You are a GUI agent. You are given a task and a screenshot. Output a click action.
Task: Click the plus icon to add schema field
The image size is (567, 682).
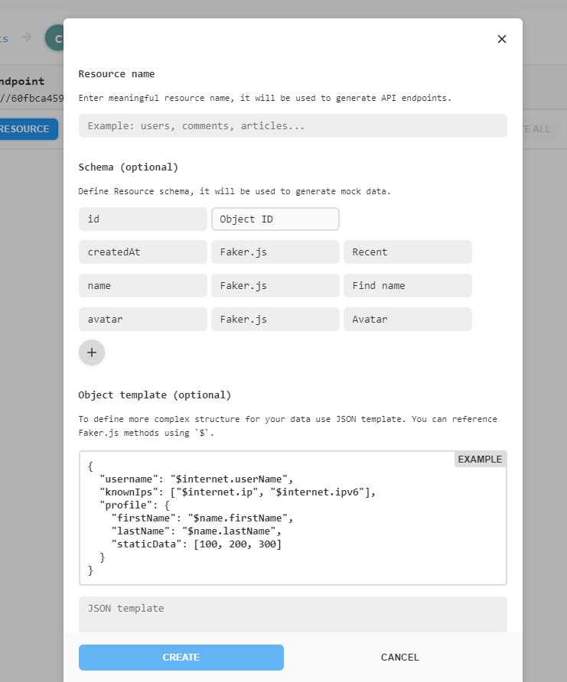click(x=92, y=352)
